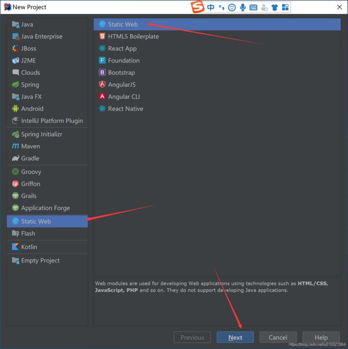
Task: Click the Clouds speech-bubble icon
Action: tap(16, 72)
